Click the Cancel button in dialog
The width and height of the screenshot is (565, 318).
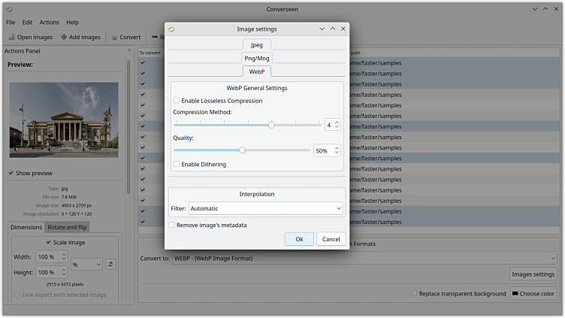pos(331,239)
